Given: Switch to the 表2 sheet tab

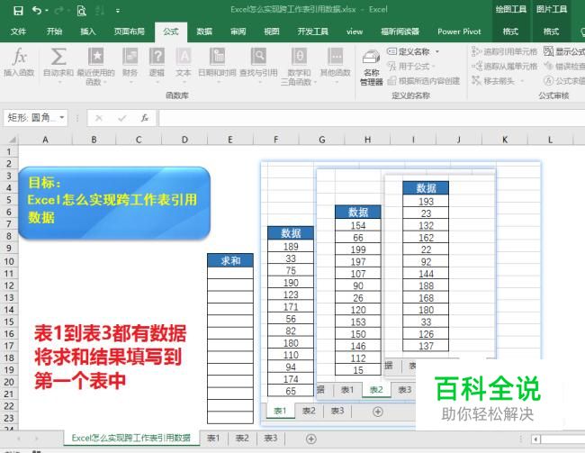Looking at the screenshot, I should [x=242, y=438].
